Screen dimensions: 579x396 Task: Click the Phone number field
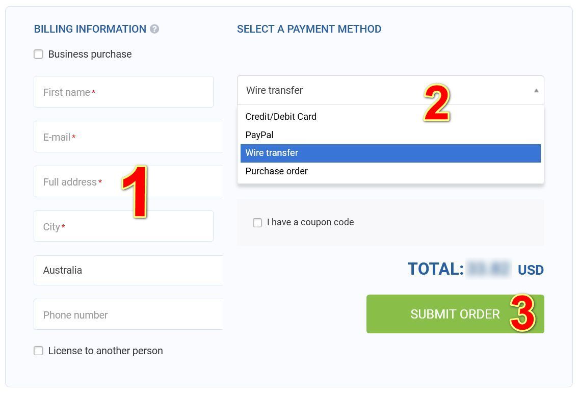click(128, 314)
